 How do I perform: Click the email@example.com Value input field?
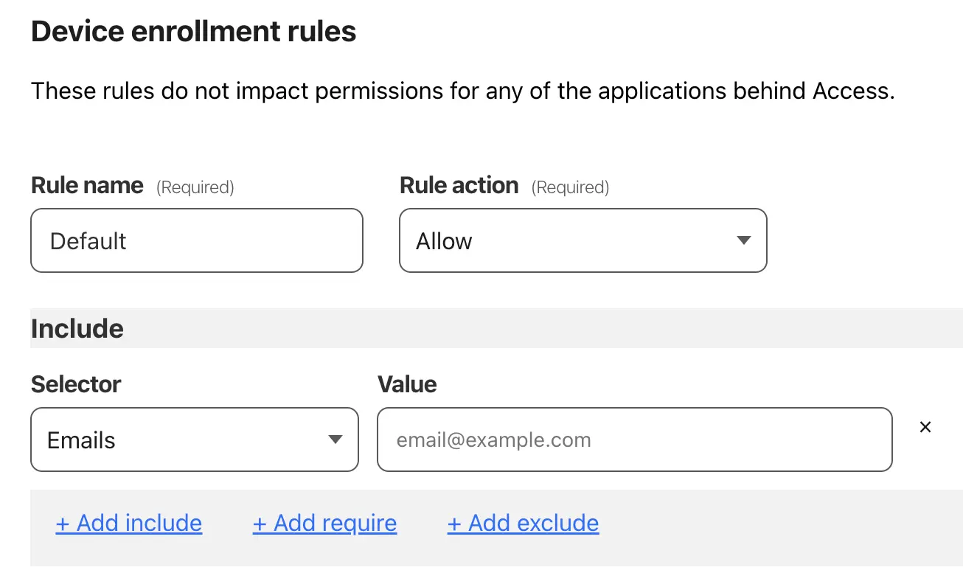634,440
